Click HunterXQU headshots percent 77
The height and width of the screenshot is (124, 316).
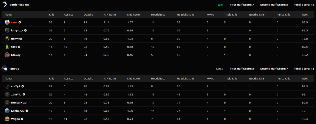pyautogui.click(x=179, y=103)
